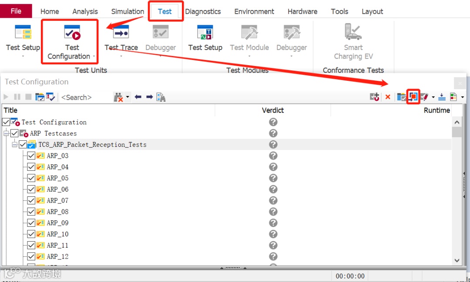470x282 pixels.
Task: Open the dropdown beside binoculars clear-search icon
Action: [x=128, y=97]
